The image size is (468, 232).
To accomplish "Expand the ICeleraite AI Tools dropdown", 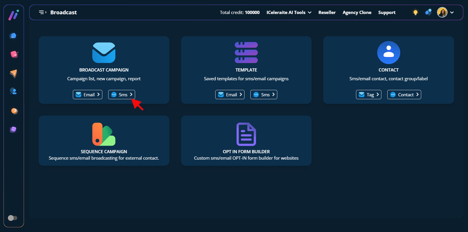I will tap(289, 12).
